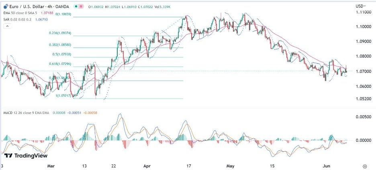Click the 1.08000 price axis label
This screenshot has height=170, width=376.
click(363, 56)
